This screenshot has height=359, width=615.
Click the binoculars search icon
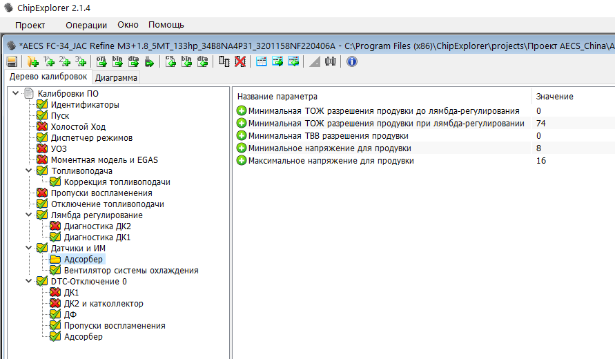[330, 61]
